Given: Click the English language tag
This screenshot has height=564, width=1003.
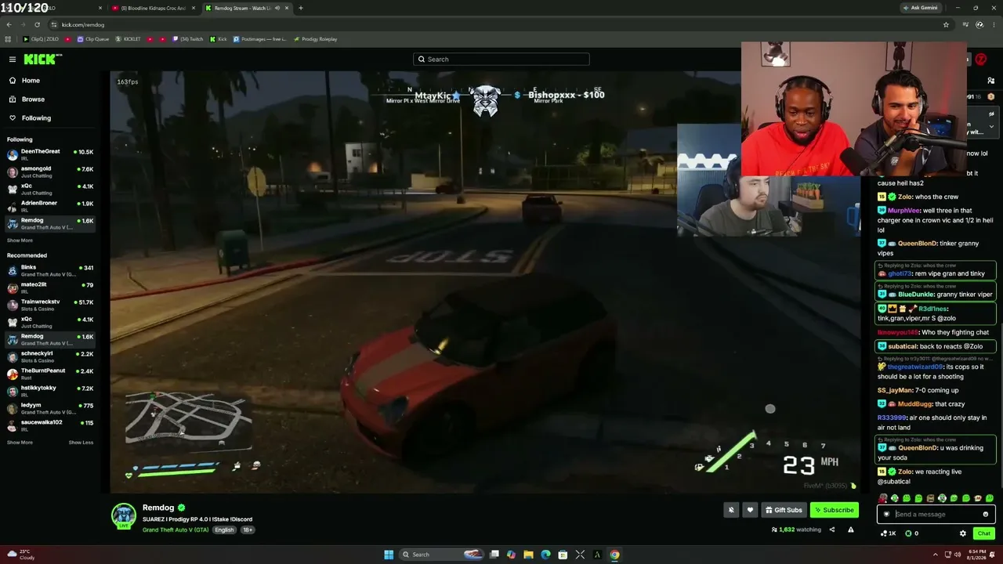Looking at the screenshot, I should [x=224, y=530].
